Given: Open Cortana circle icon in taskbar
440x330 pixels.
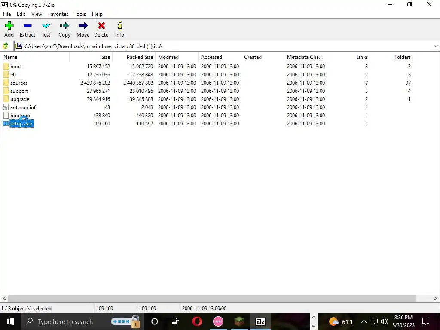Looking at the screenshot, I should pyautogui.click(x=155, y=321).
